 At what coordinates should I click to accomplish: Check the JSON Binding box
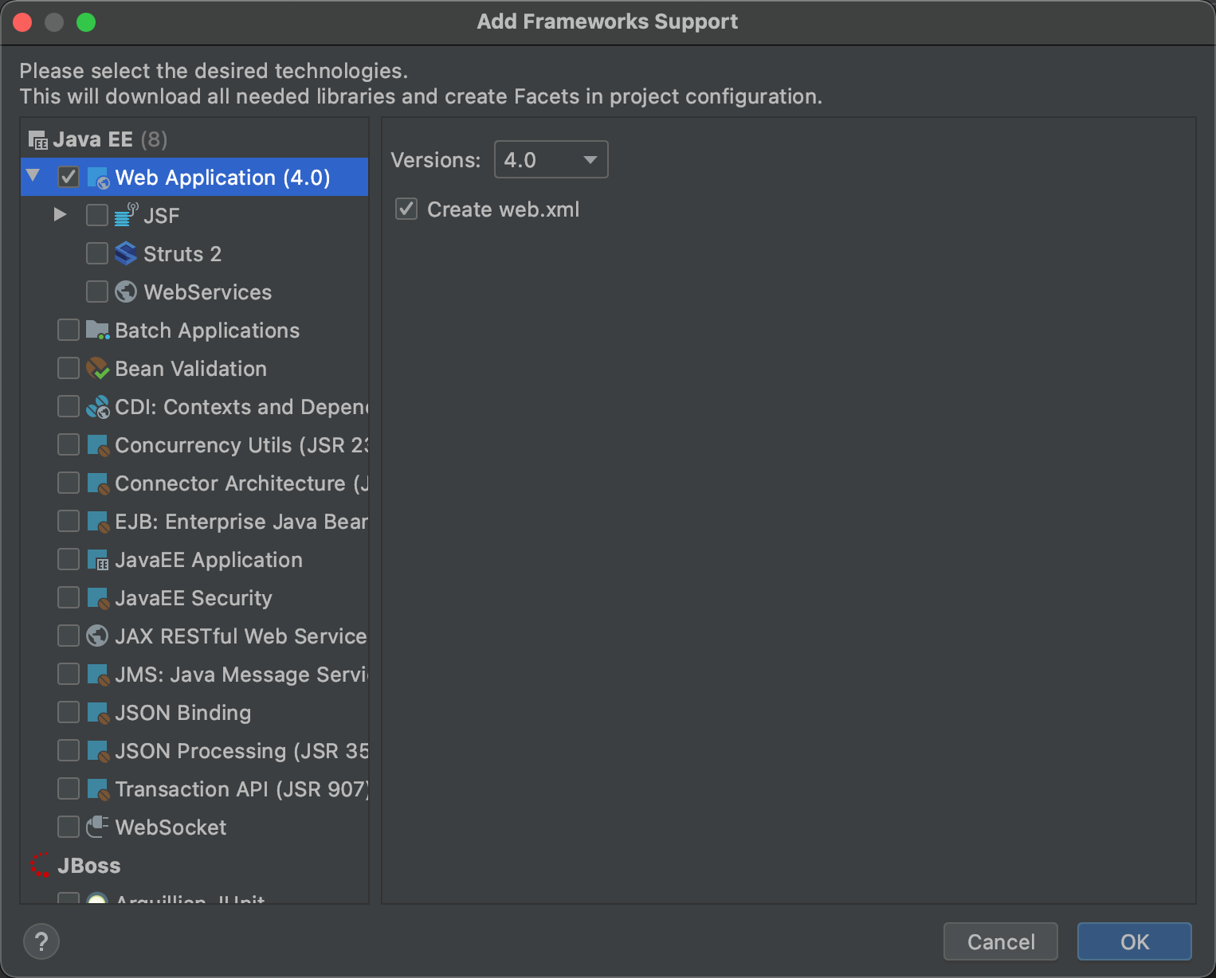pos(69,712)
